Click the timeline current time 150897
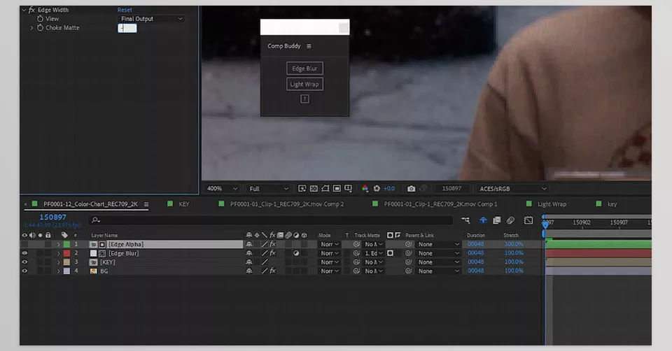This screenshot has height=351, width=672. point(52,217)
